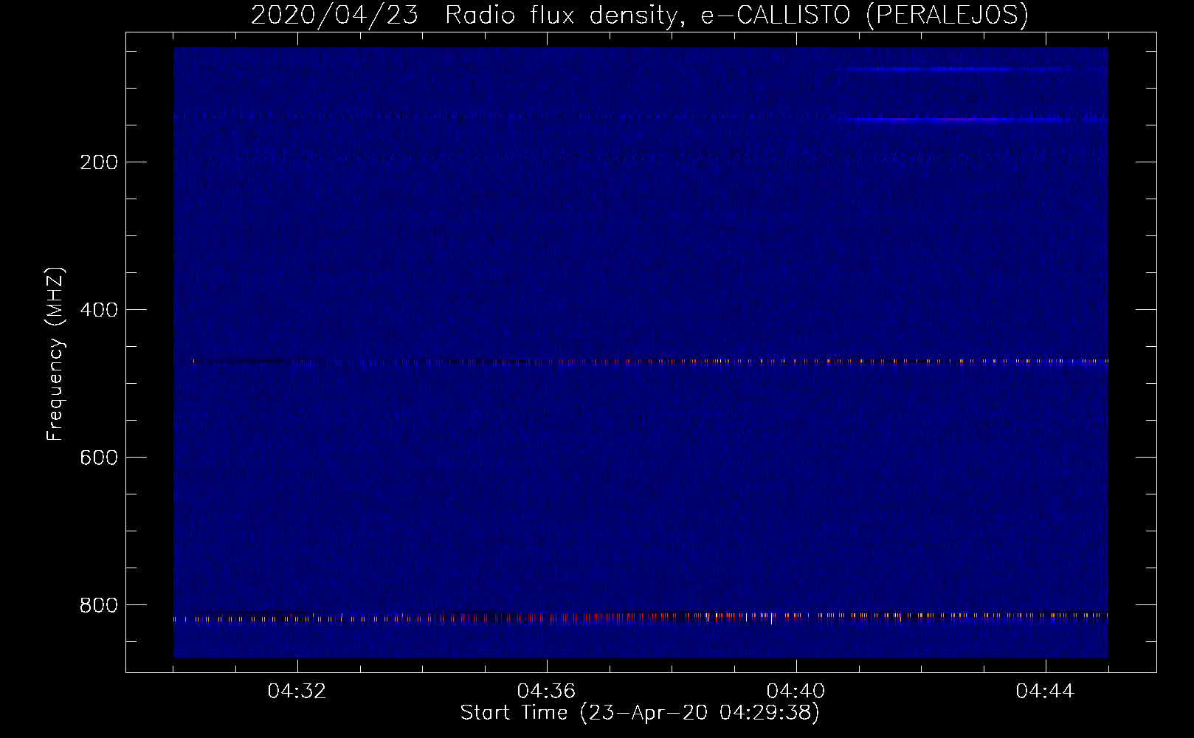This screenshot has height=738, width=1194.
Task: Click the 04:36 time axis label
Action: pyautogui.click(x=546, y=691)
